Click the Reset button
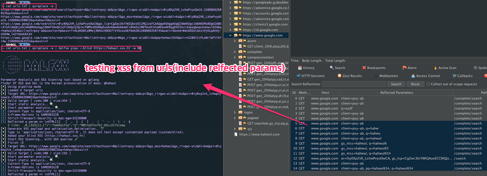The image size is (487, 176). click(415, 84)
